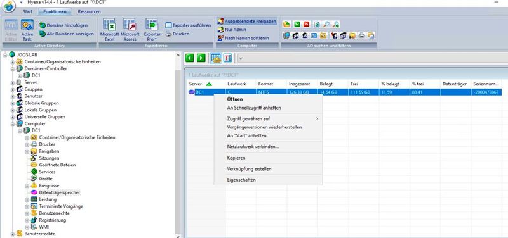Switch to the Start ribbon tab
Image resolution: width=508 pixels, height=238 pixels.
tap(27, 12)
